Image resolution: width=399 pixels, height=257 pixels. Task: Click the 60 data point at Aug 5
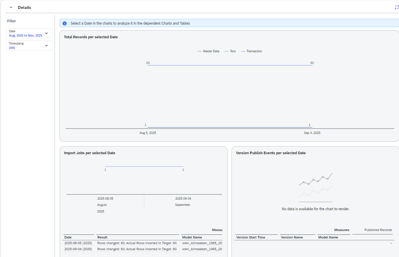[148, 65]
